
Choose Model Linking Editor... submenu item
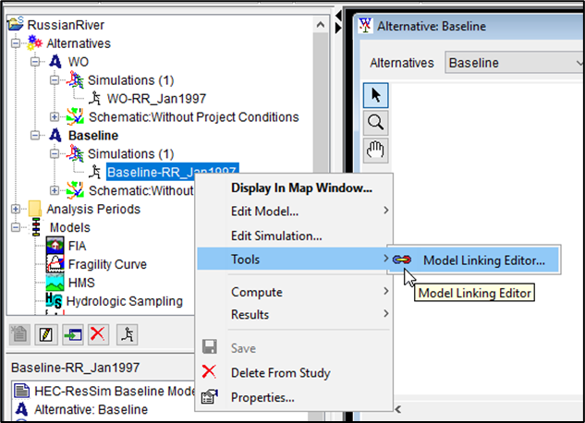[474, 260]
